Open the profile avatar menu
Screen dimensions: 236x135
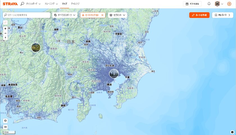[x=219, y=4]
